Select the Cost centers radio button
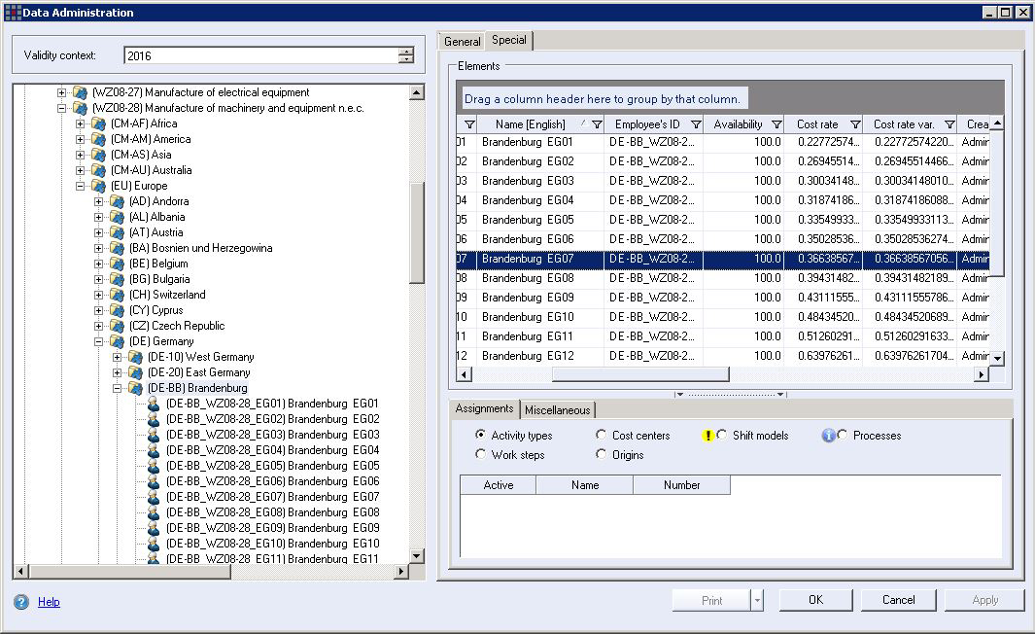This screenshot has width=1035, height=634. [x=602, y=435]
